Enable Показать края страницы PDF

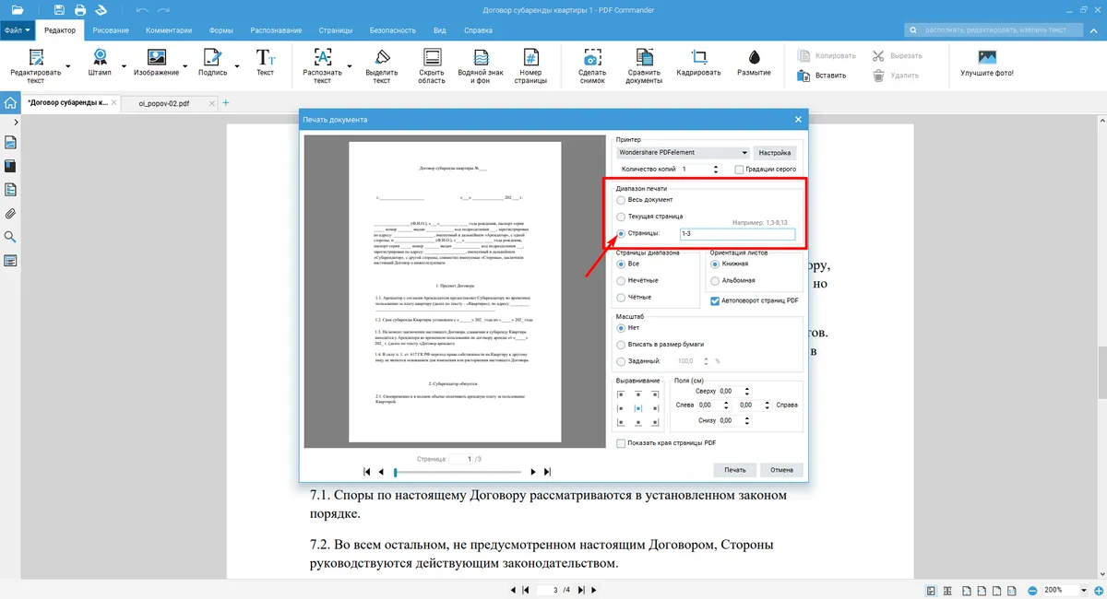coord(621,443)
